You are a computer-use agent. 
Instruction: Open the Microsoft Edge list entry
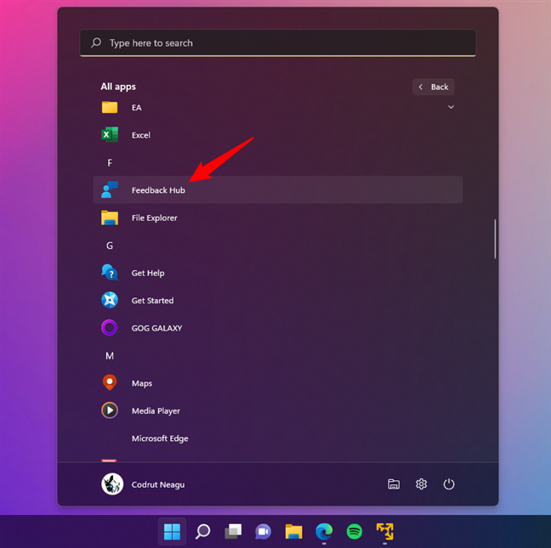[160, 438]
